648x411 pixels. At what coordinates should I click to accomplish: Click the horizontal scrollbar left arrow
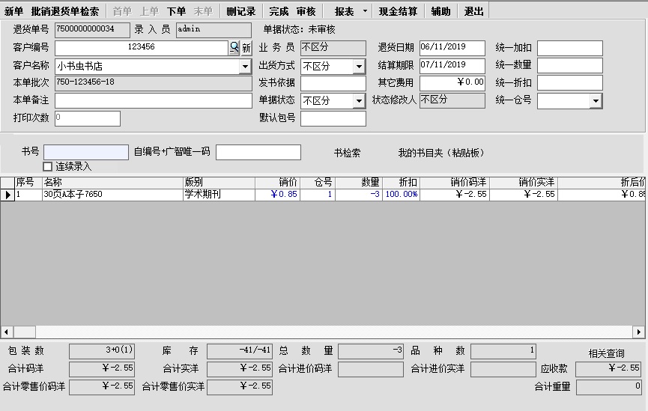[6, 332]
